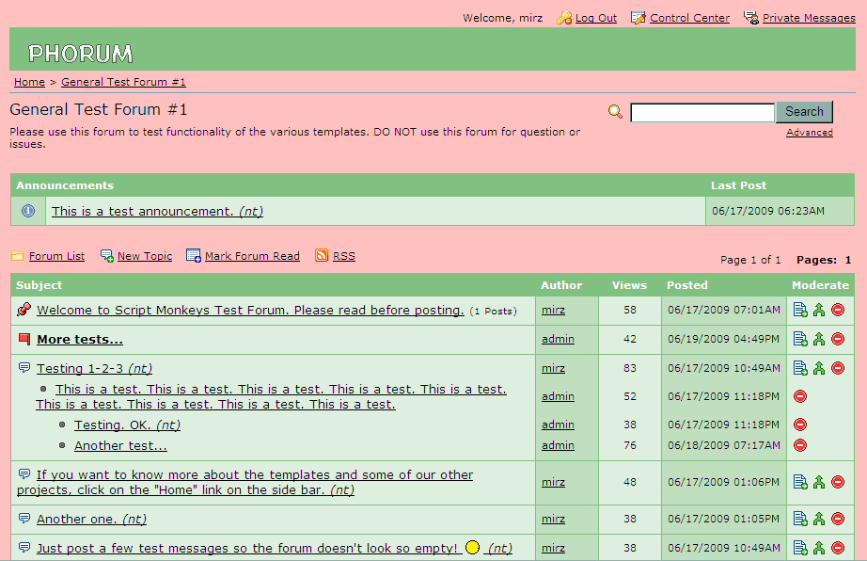Click the blue info announcement icon
The height and width of the screenshot is (561, 867).
pos(28,211)
